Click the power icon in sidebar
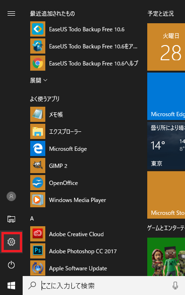 [x=11, y=265]
